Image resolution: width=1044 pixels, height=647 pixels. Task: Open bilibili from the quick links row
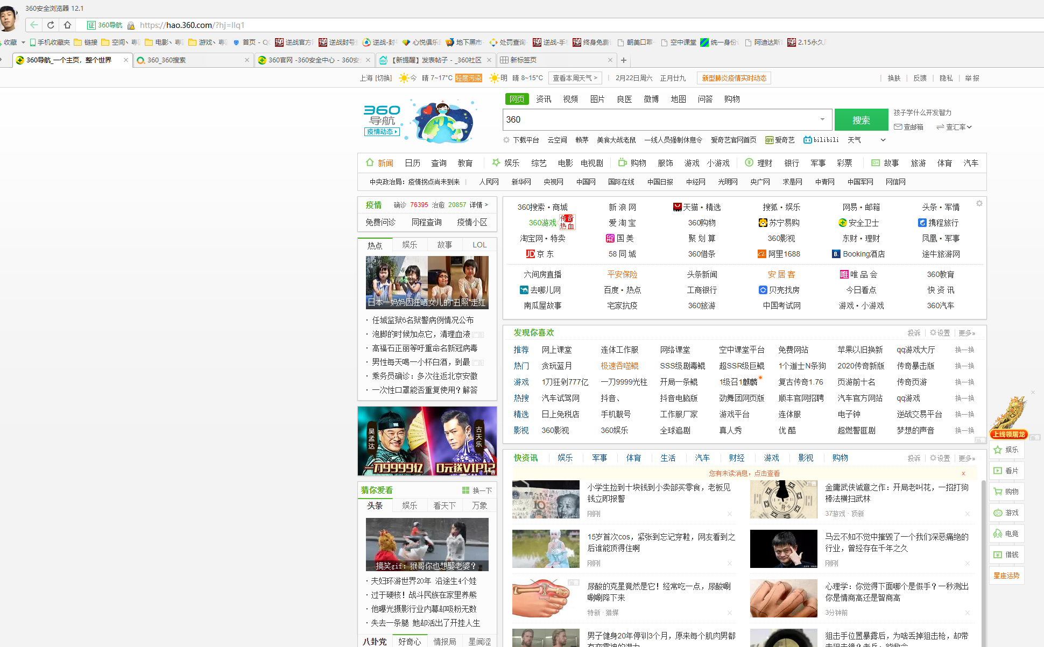click(821, 140)
